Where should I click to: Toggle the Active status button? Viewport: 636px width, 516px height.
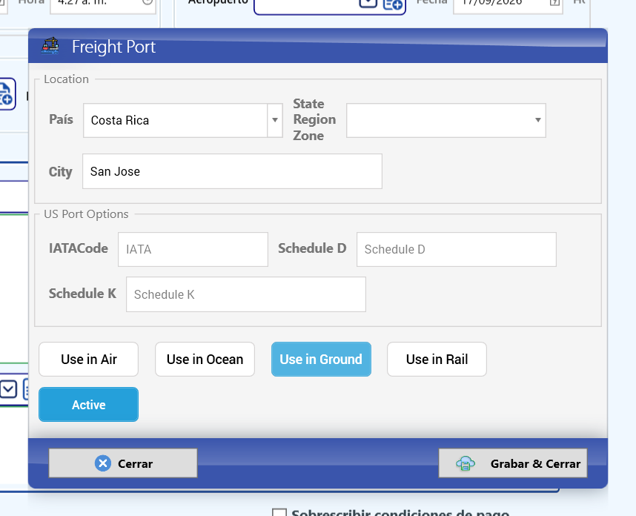coord(88,405)
